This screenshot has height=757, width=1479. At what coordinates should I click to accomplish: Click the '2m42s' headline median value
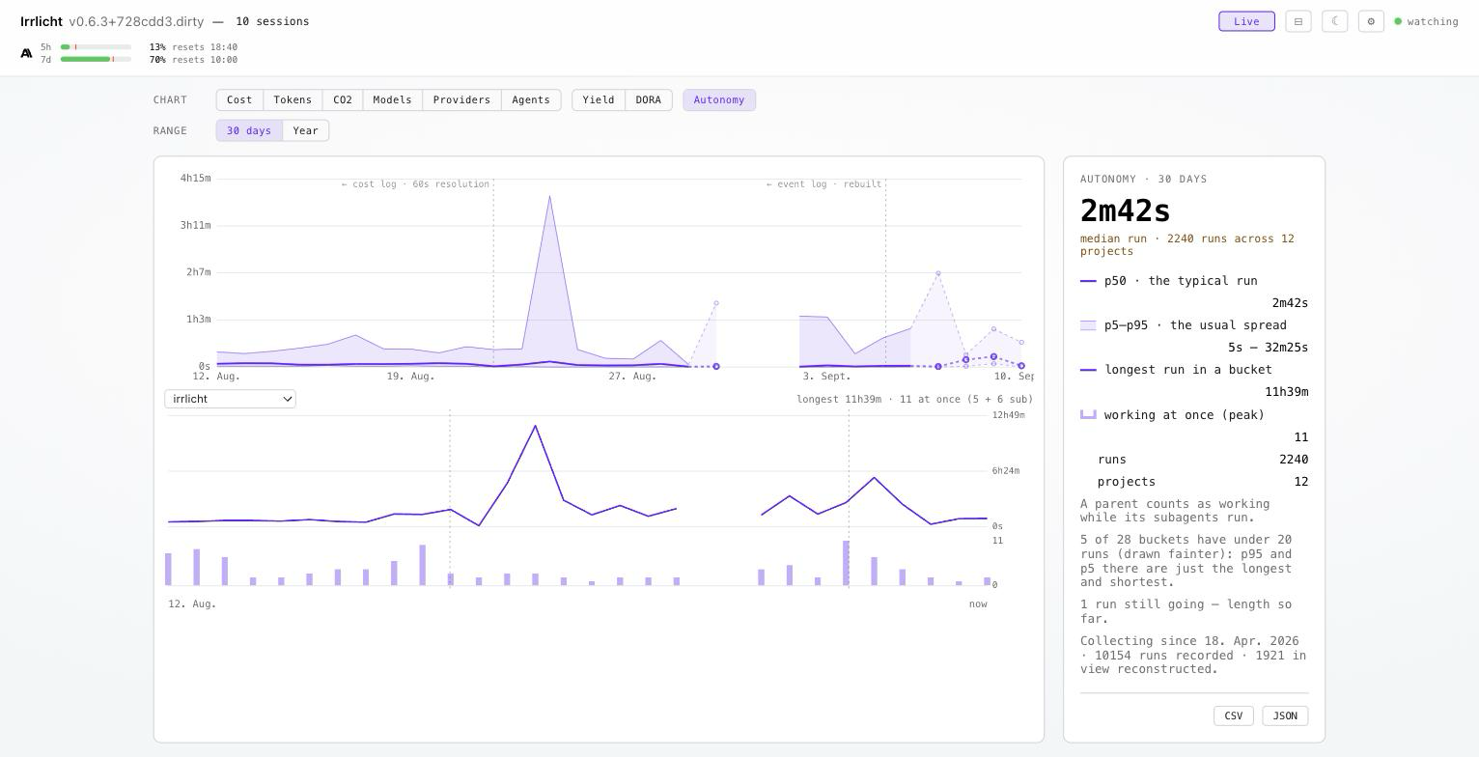(x=1126, y=210)
